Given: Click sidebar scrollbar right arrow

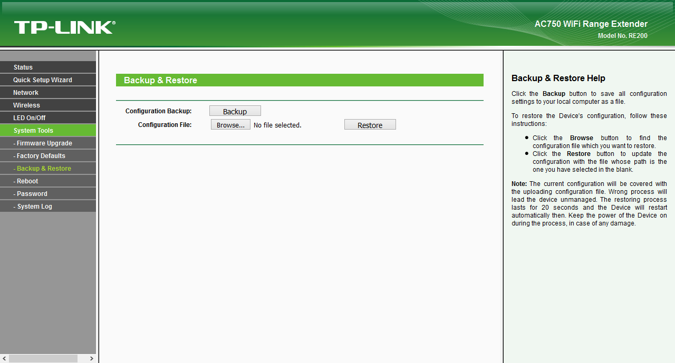Looking at the screenshot, I should point(91,358).
